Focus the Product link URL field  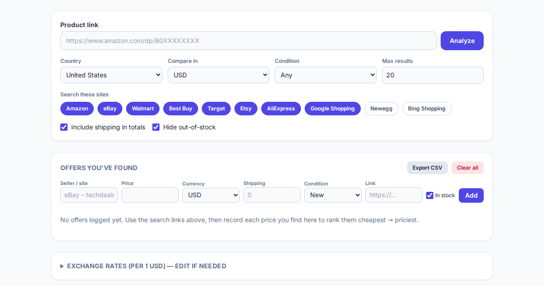248,41
